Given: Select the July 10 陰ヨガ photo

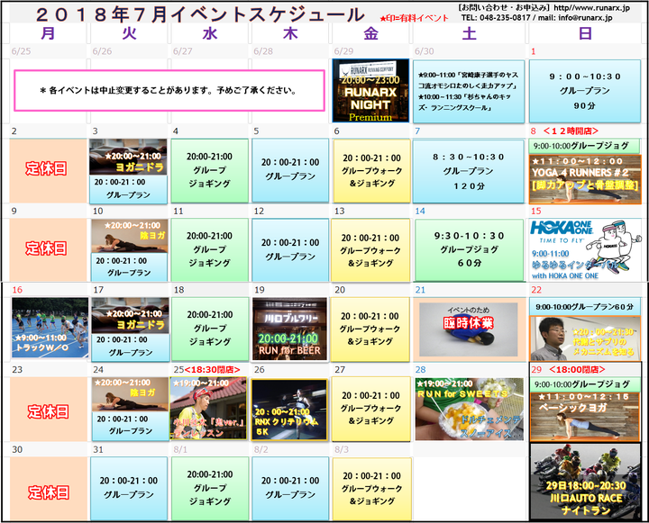Looking at the screenshot, I should click(x=130, y=236).
